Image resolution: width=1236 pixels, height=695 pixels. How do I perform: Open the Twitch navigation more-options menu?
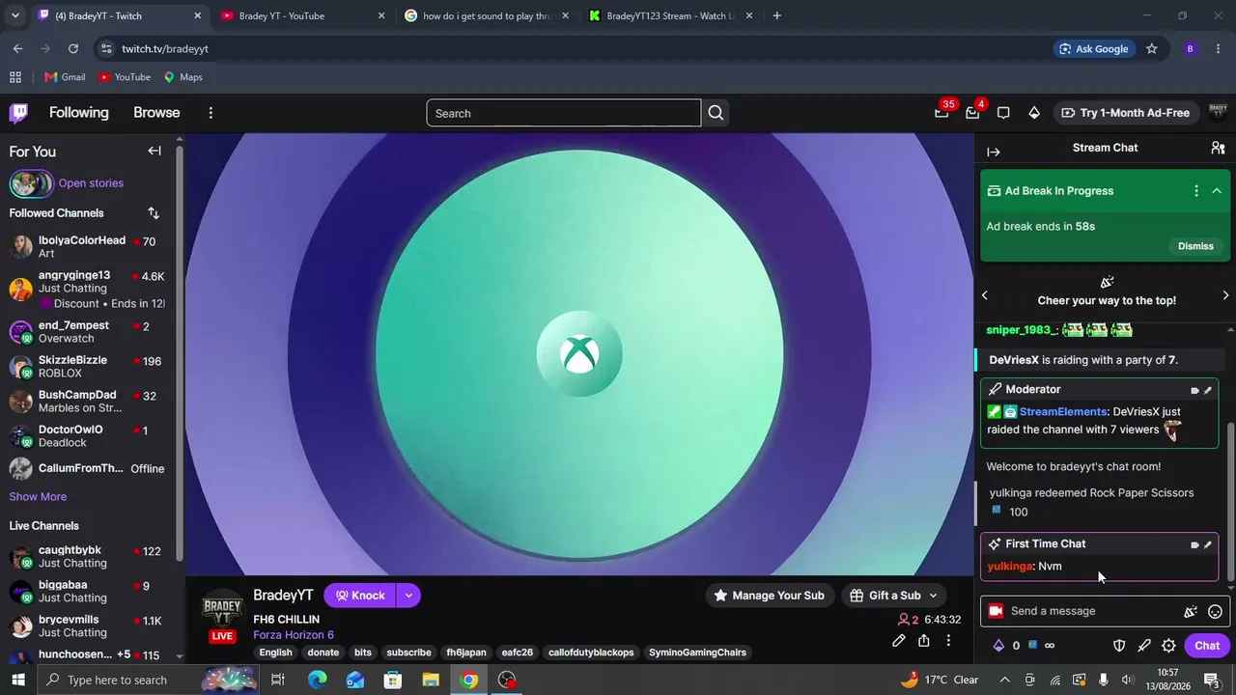(211, 113)
